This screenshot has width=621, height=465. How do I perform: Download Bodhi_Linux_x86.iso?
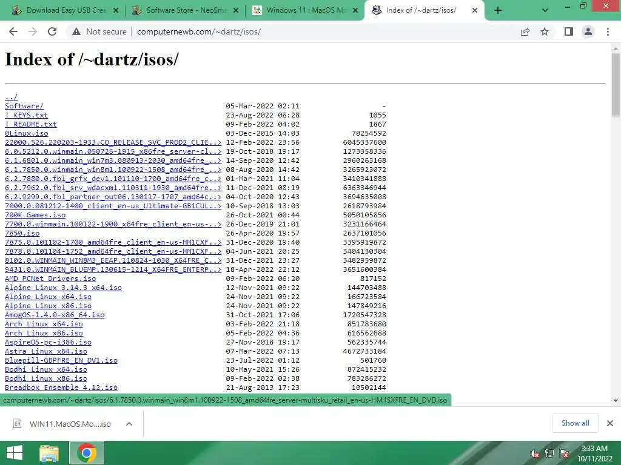[46, 379]
